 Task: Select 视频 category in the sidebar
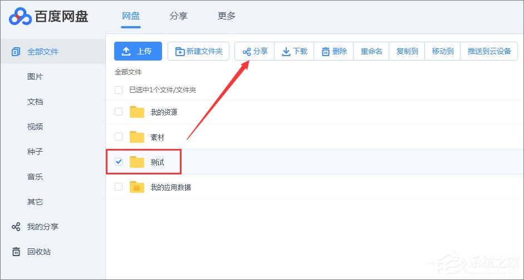pos(35,127)
